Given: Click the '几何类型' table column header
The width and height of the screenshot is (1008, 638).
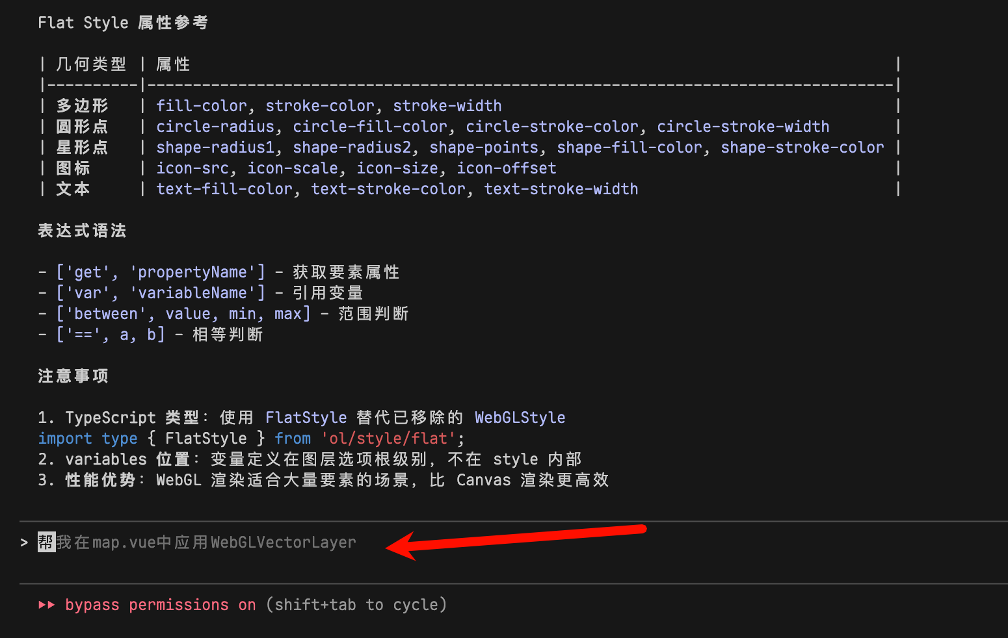Looking at the screenshot, I should point(91,64).
